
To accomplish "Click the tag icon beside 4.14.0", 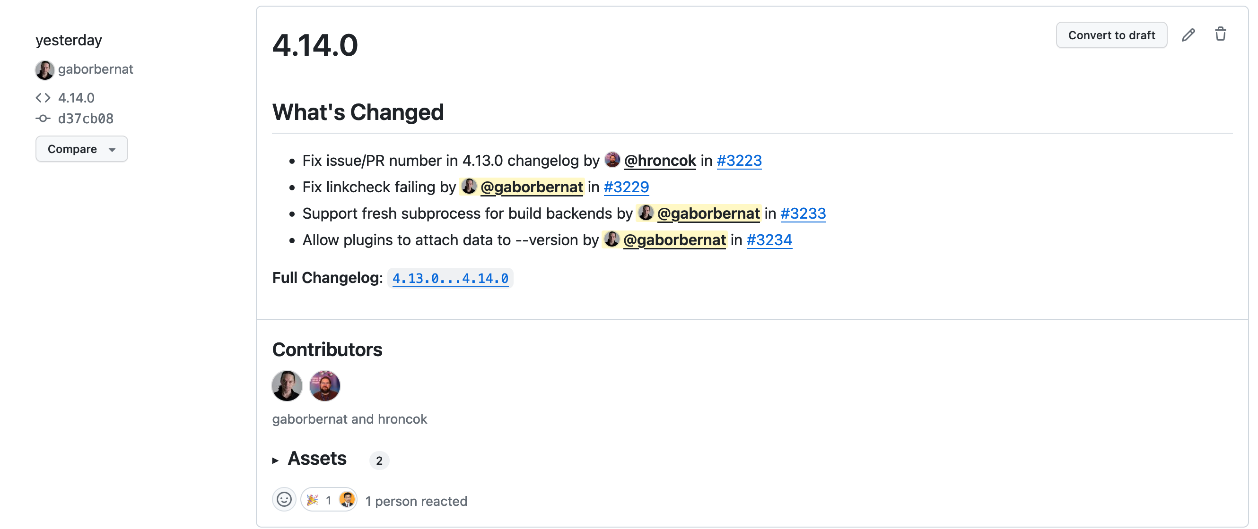I will [43, 98].
